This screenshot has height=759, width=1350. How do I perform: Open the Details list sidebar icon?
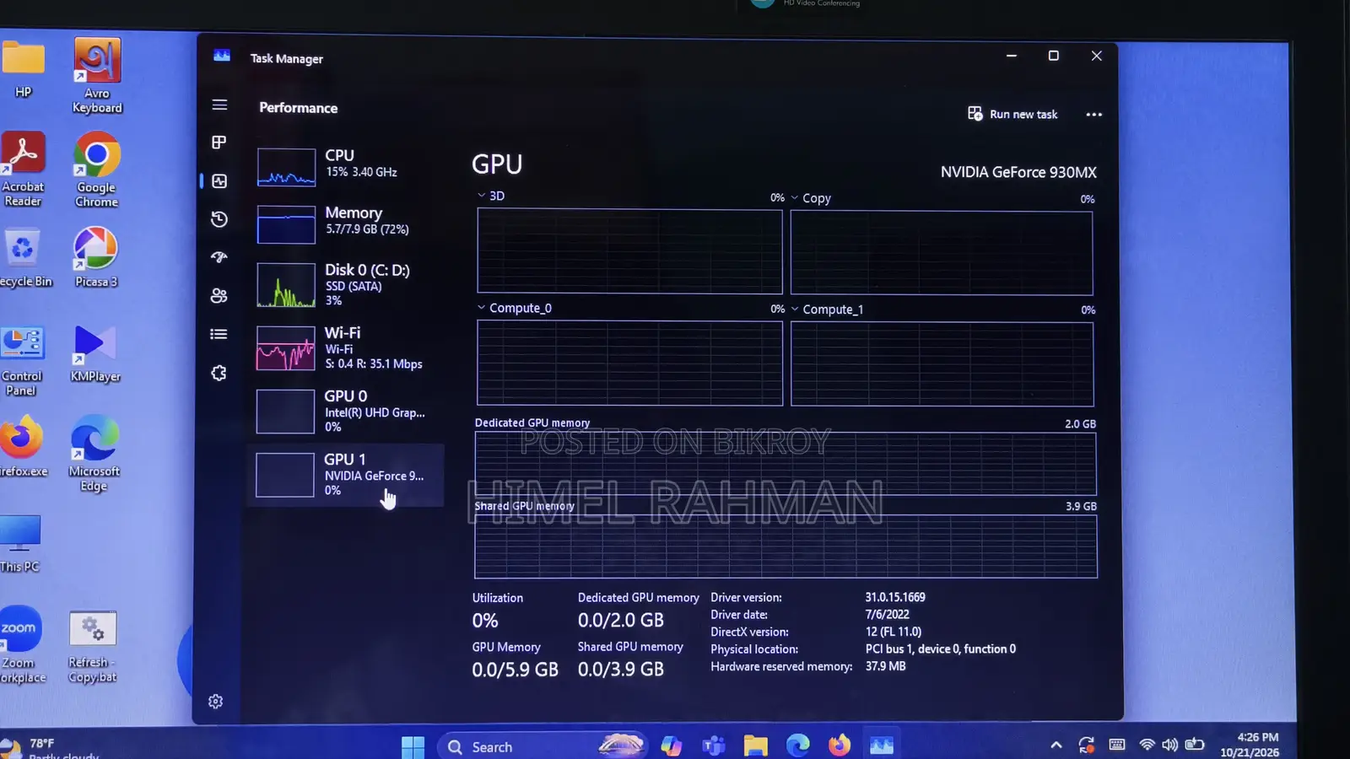[x=219, y=334]
